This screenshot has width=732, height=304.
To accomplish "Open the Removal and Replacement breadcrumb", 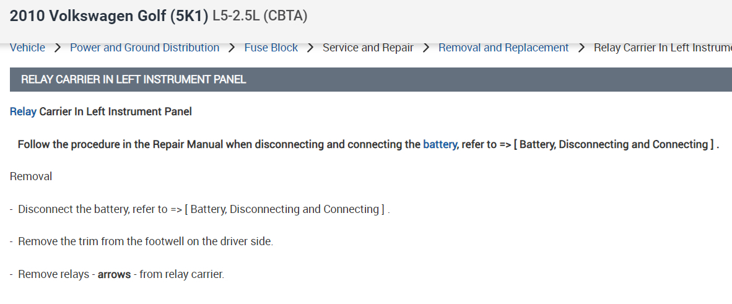I will pos(503,48).
